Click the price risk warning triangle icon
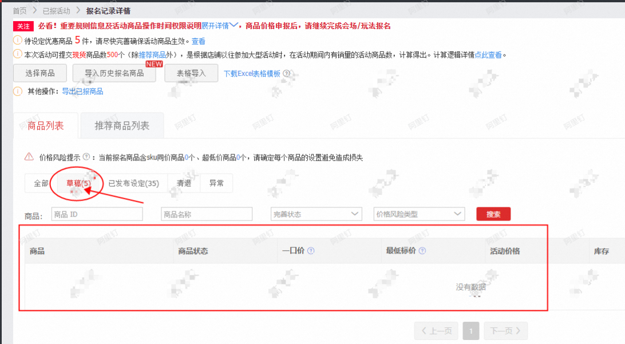This screenshot has width=625, height=344. point(29,157)
